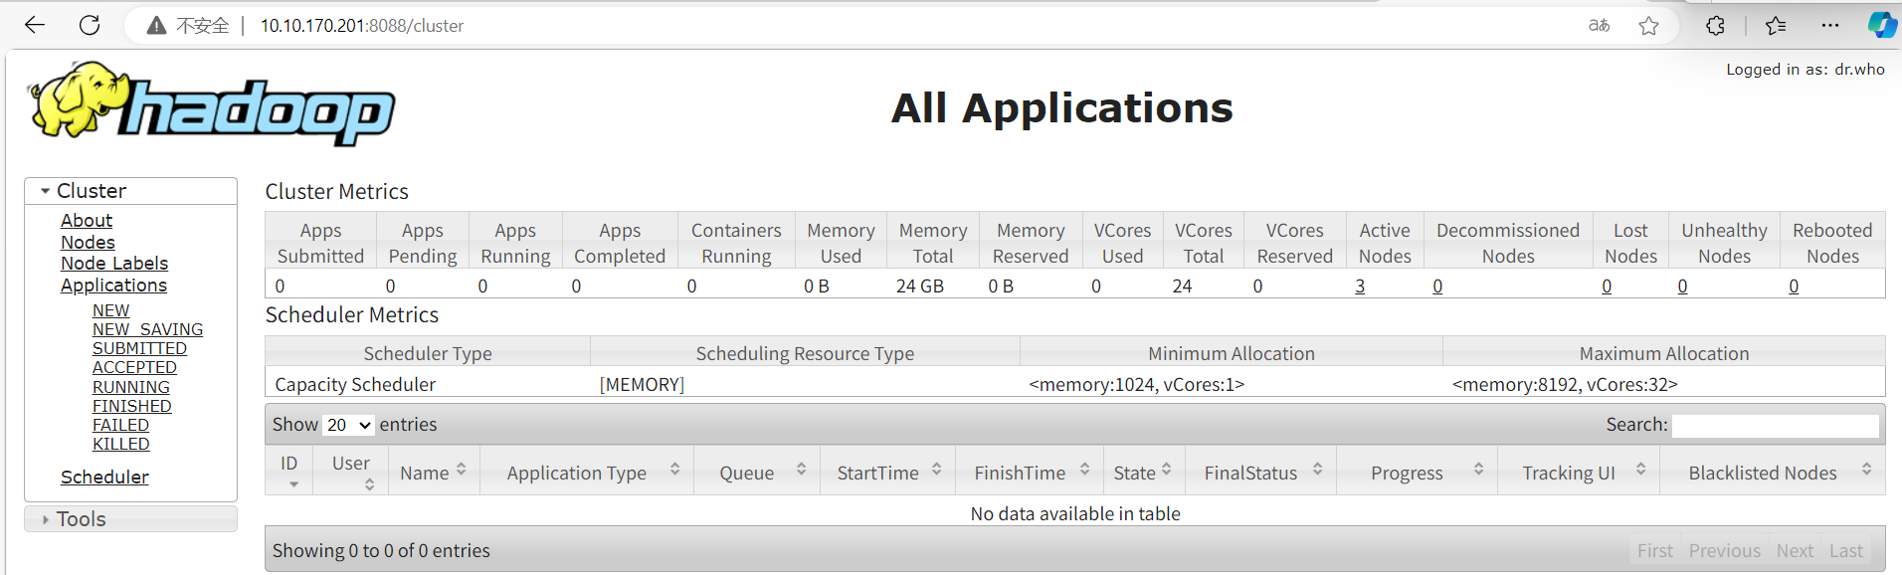
Task: Sort table by StartTime column
Action: (x=888, y=471)
